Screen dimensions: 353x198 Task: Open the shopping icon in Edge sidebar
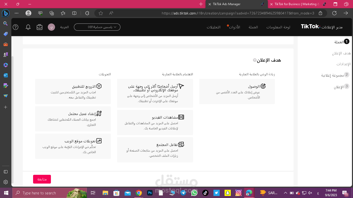click(6, 34)
